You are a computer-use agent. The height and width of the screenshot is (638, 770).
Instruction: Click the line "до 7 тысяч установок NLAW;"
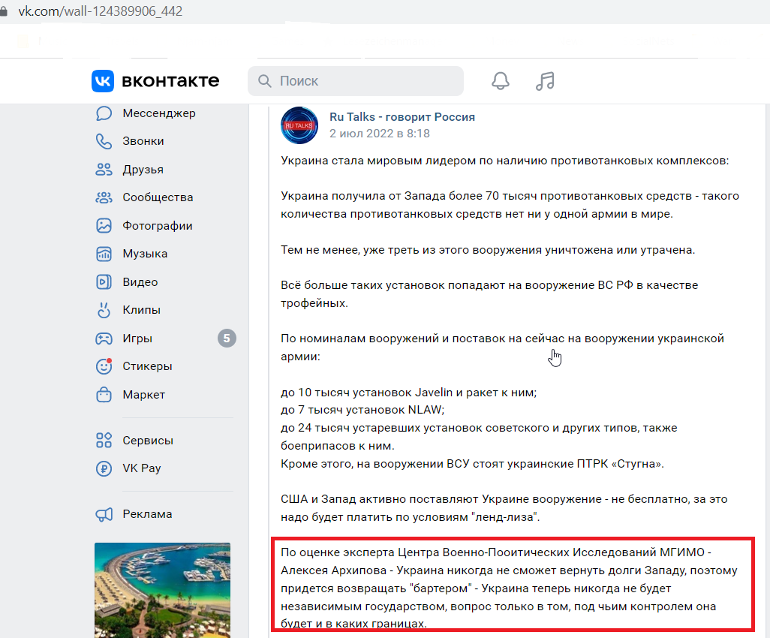click(362, 410)
